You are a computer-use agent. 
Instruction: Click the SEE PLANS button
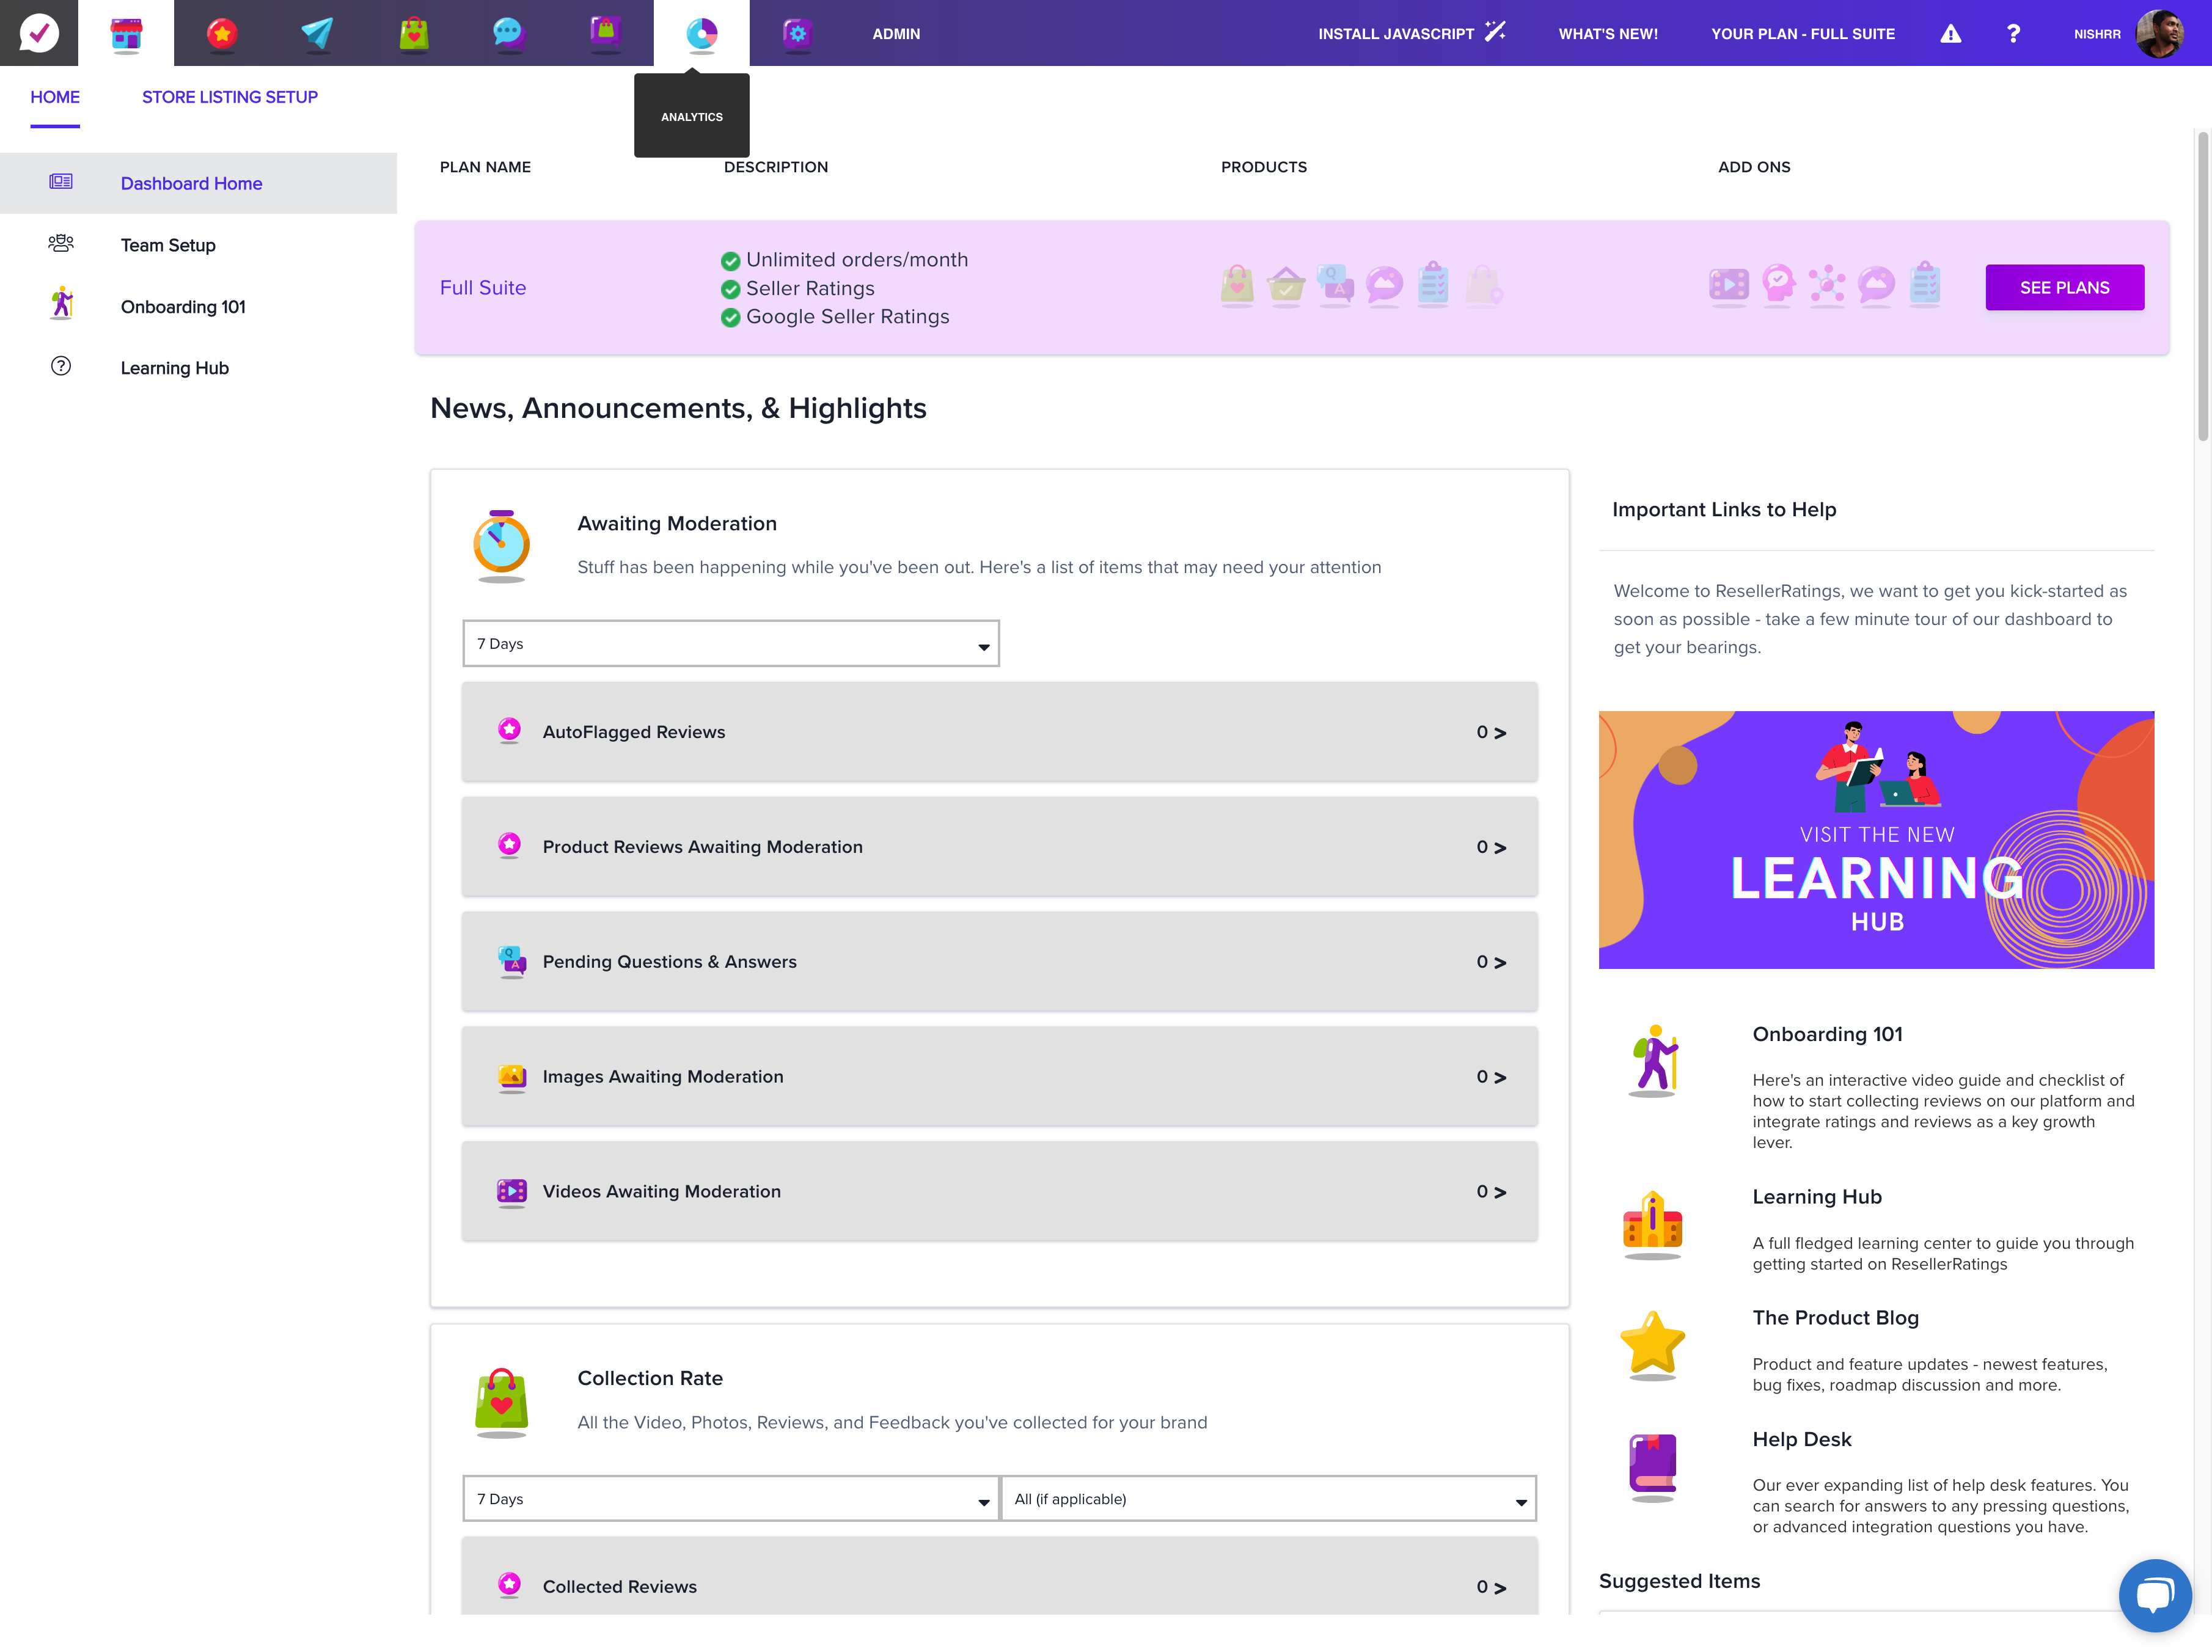(2065, 288)
